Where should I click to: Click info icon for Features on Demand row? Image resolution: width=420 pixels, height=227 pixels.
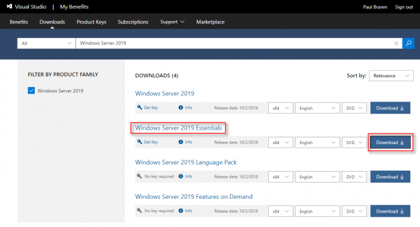coord(181,211)
